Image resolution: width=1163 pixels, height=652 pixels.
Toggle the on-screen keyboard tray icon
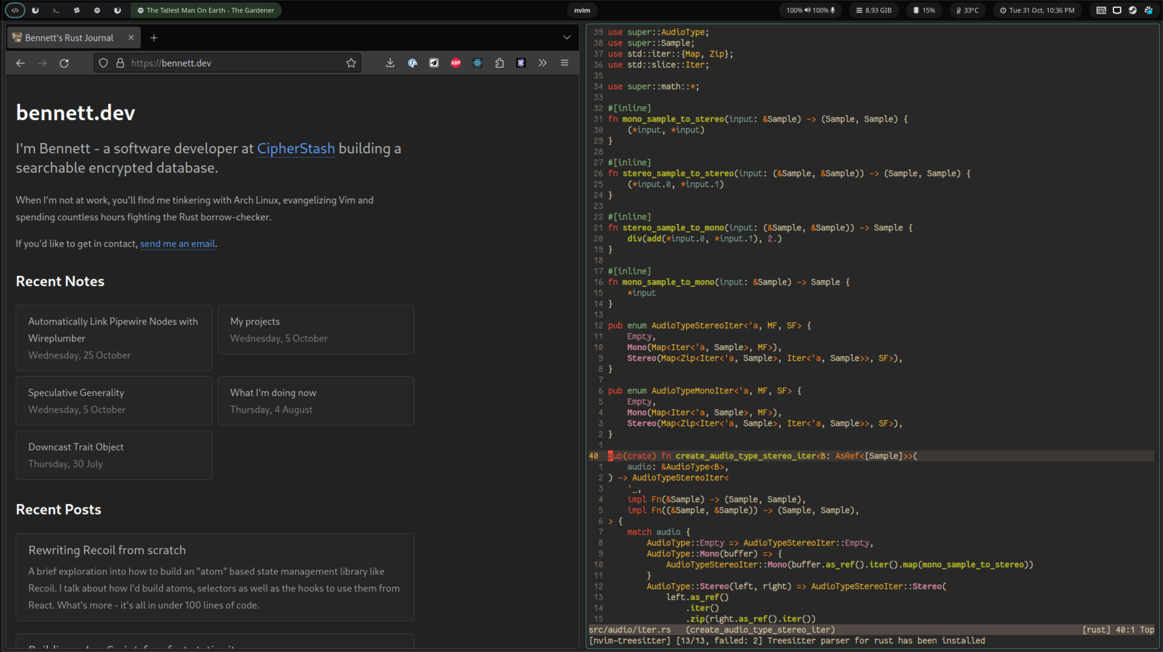(x=1101, y=10)
